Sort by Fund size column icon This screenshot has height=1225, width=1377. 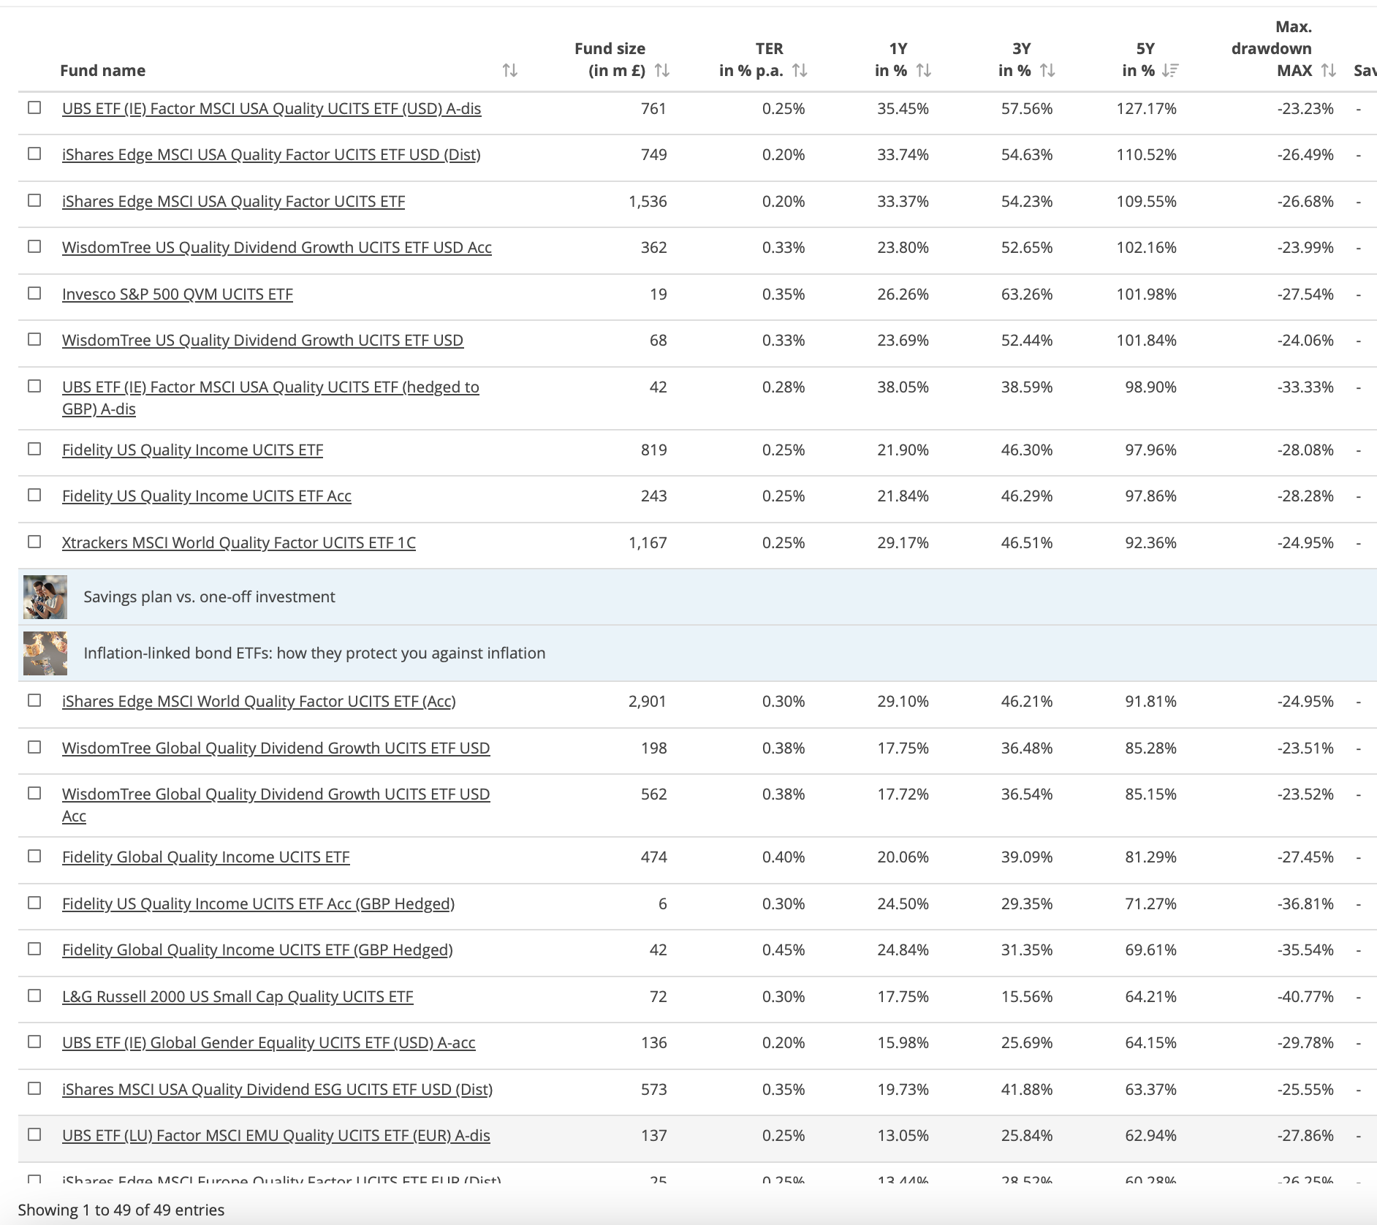[x=661, y=70]
